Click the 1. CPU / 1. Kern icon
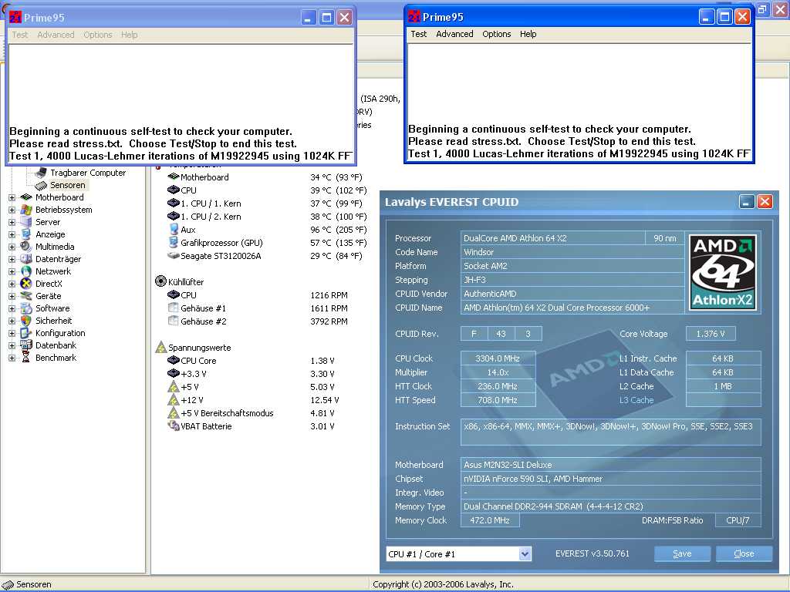The image size is (790, 592). [174, 203]
